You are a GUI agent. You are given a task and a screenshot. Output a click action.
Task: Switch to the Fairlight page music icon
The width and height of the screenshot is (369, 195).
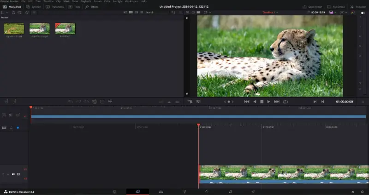(x=230, y=192)
